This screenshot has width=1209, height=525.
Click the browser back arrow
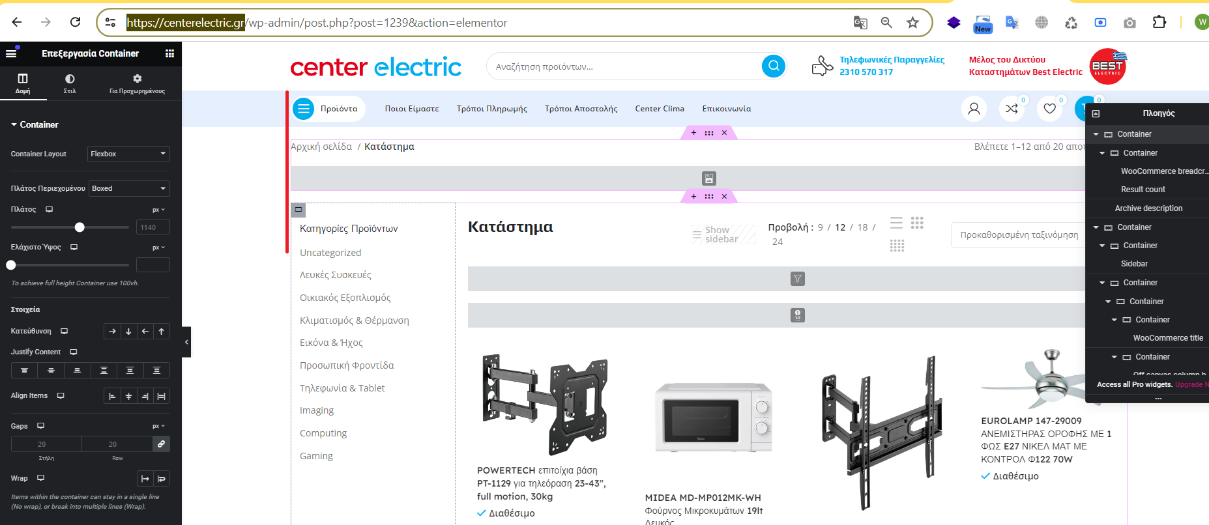(x=17, y=22)
